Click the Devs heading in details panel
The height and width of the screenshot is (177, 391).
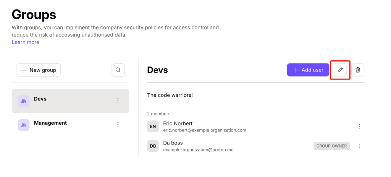click(157, 70)
